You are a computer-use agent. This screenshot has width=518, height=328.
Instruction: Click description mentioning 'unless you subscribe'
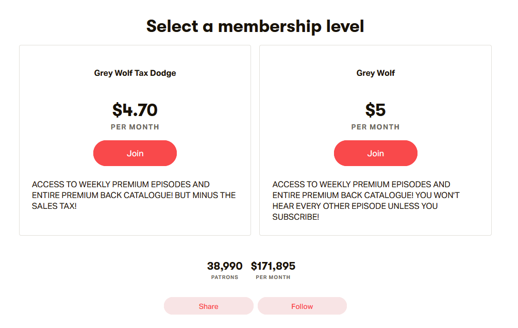(x=366, y=201)
